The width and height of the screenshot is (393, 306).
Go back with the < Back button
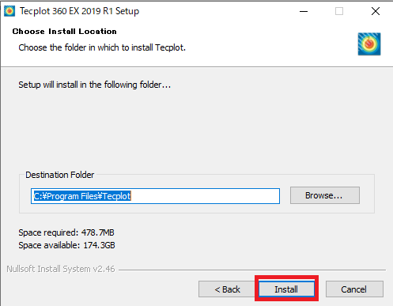[x=227, y=289]
